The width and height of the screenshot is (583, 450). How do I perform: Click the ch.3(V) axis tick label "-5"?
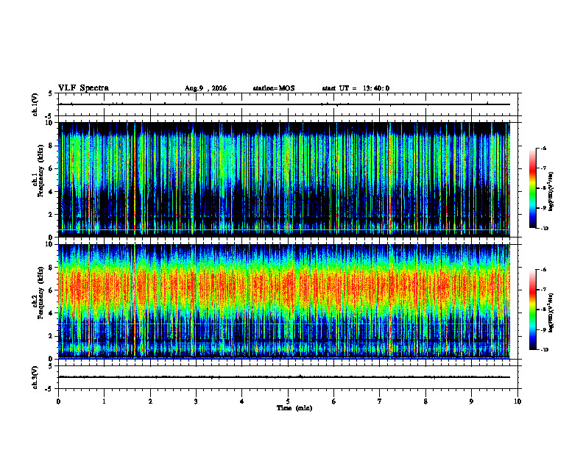(49, 389)
